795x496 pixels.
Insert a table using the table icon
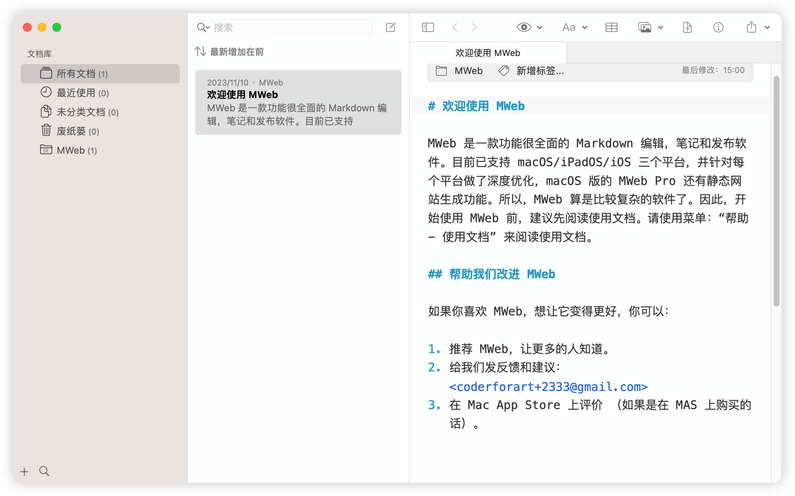[612, 27]
